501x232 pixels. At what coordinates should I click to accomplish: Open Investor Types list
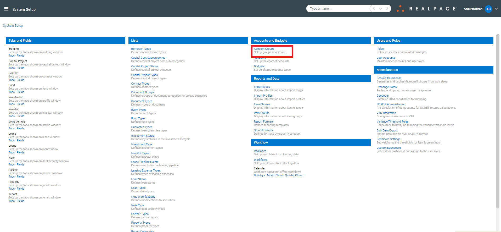pyautogui.click(x=140, y=153)
